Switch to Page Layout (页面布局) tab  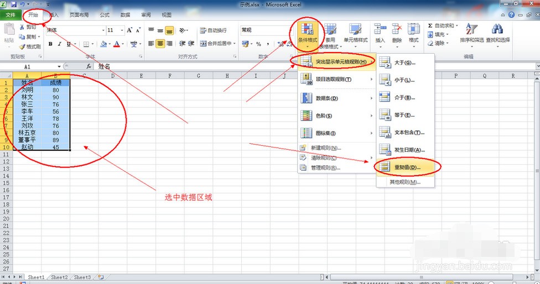[x=79, y=15]
